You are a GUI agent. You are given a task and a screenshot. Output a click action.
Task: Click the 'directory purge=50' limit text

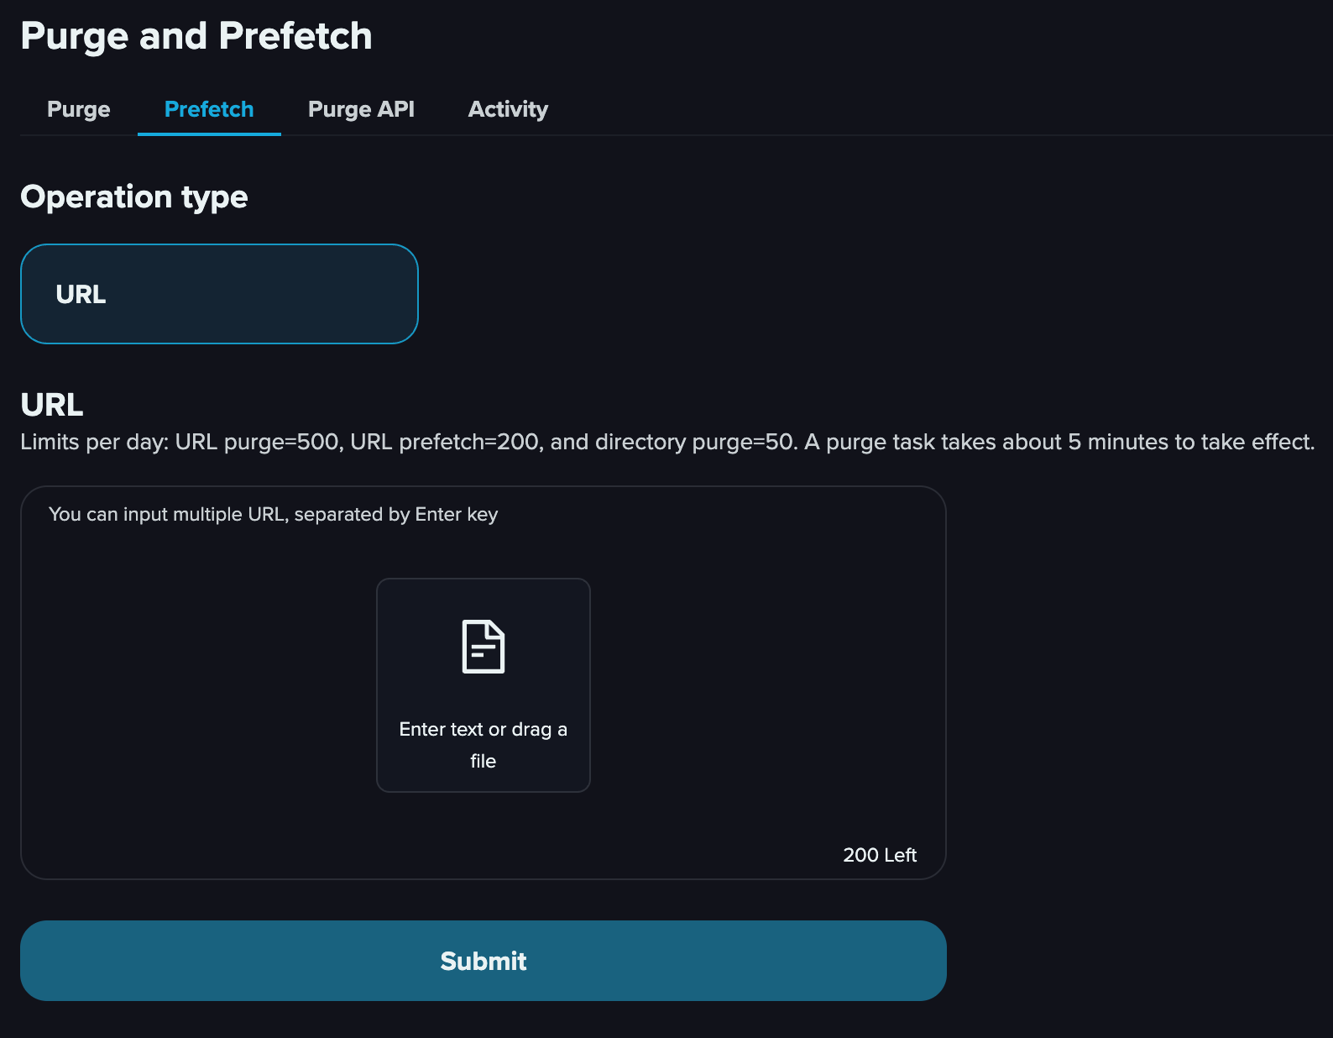tap(694, 442)
